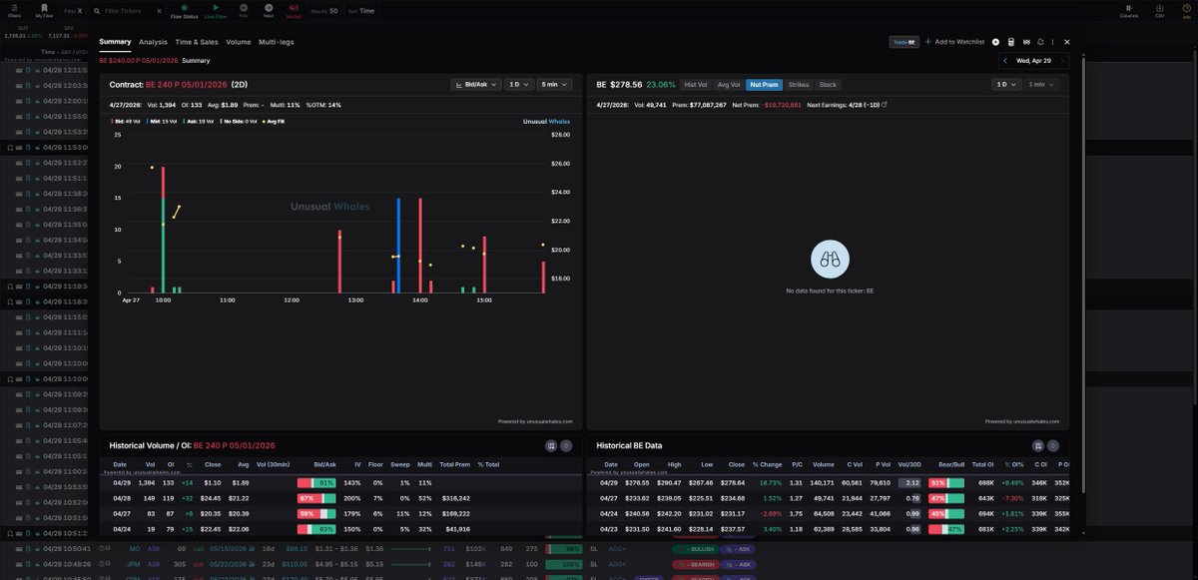Image resolution: width=1198 pixels, height=580 pixels.
Task: Click the % Change header in Historical BE Data
Action: pyautogui.click(x=768, y=464)
